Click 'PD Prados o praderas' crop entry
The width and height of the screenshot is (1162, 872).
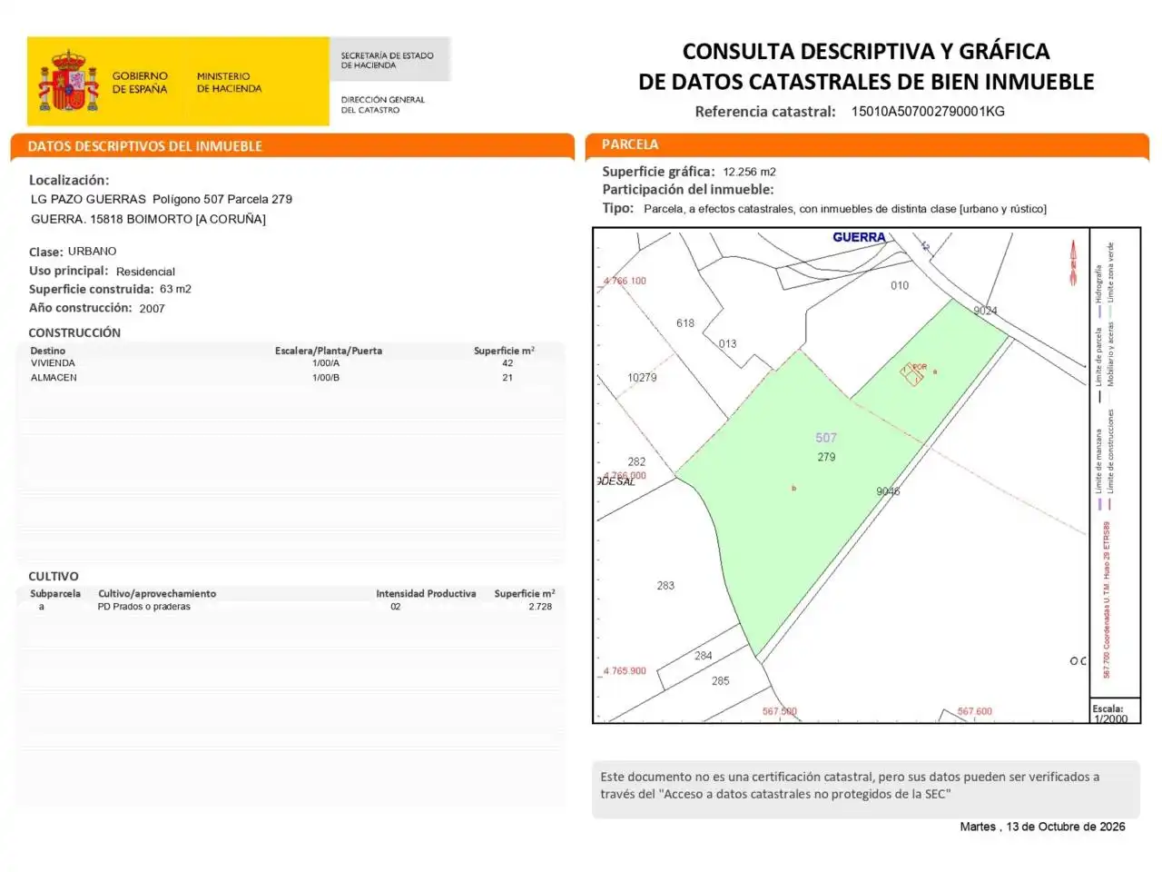tap(144, 607)
